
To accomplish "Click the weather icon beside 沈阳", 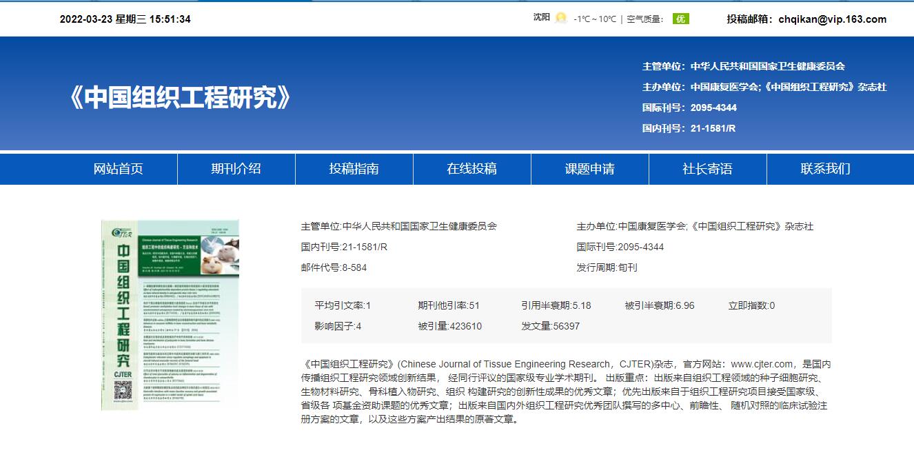I will coord(561,19).
